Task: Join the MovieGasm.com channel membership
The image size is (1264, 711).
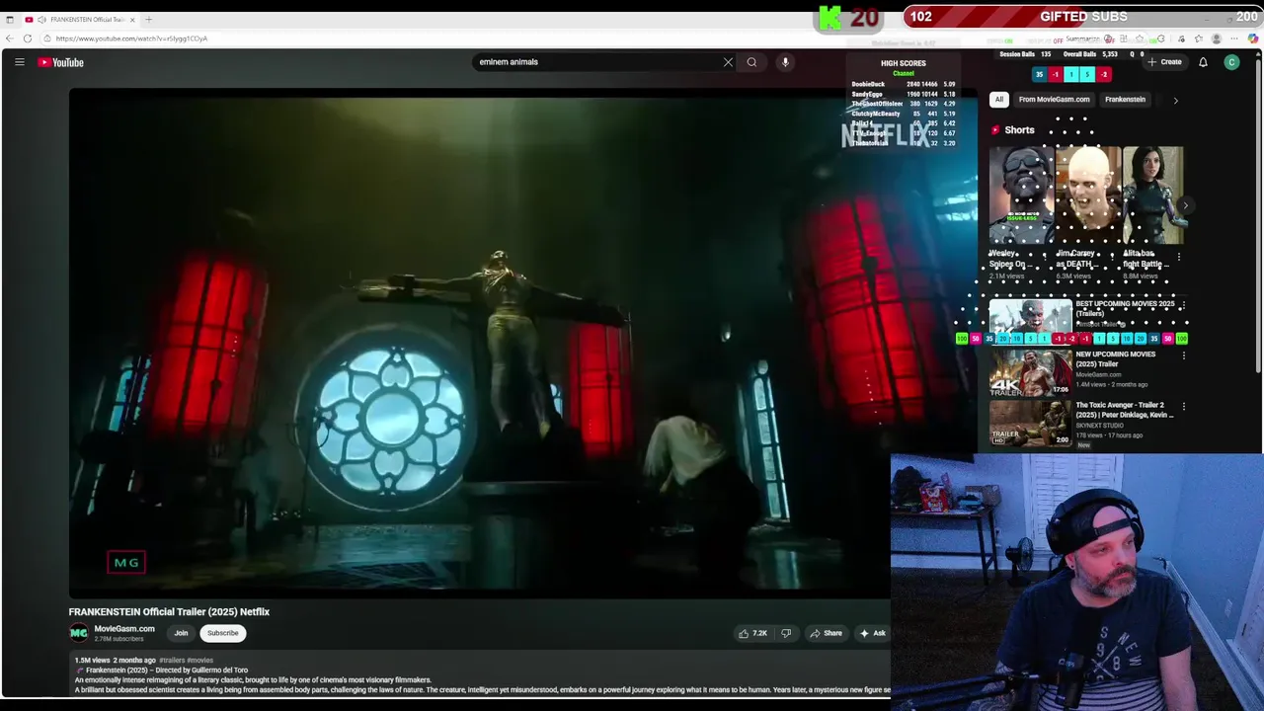Action: pyautogui.click(x=181, y=633)
